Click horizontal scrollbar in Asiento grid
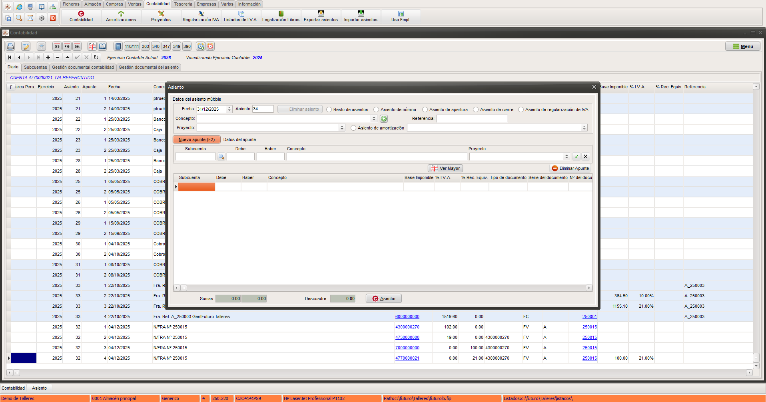This screenshot has height=402, width=766. pyautogui.click(x=383, y=288)
